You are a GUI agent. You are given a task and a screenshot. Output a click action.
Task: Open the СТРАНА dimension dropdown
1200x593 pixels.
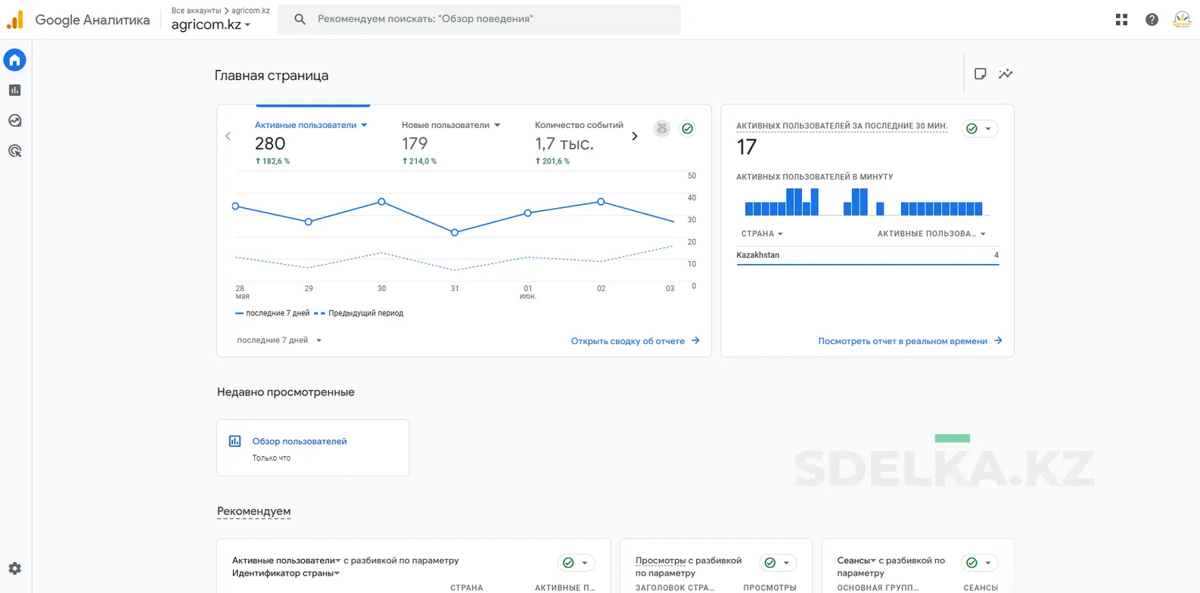[762, 234]
